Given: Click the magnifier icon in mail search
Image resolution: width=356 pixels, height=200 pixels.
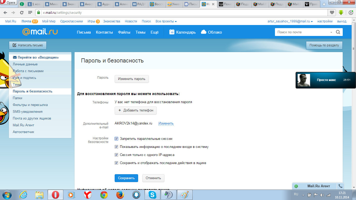Looking at the screenshot, I should (x=338, y=32).
